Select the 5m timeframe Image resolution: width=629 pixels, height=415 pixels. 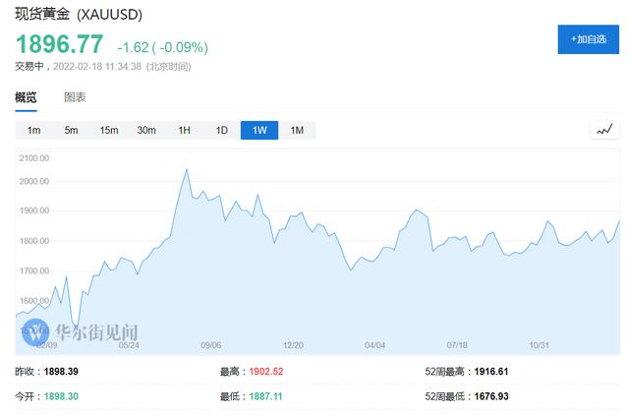[71, 131]
